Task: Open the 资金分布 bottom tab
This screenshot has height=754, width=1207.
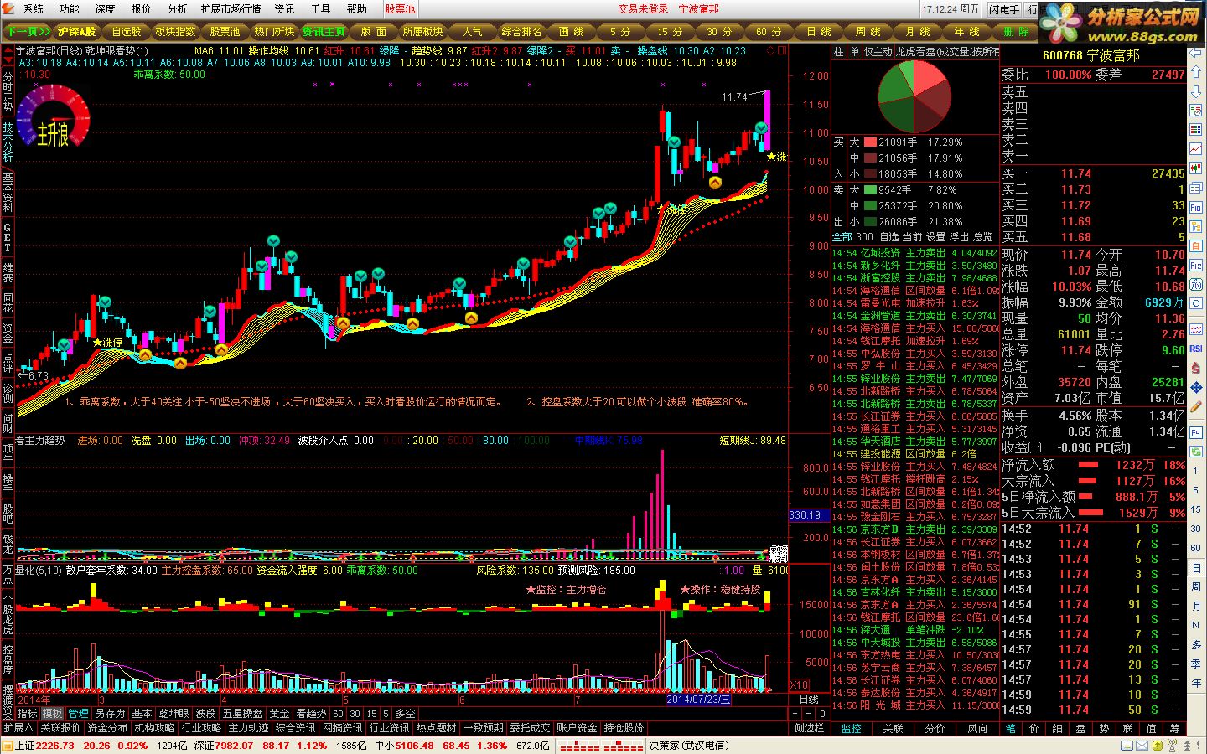Action: pos(107,728)
